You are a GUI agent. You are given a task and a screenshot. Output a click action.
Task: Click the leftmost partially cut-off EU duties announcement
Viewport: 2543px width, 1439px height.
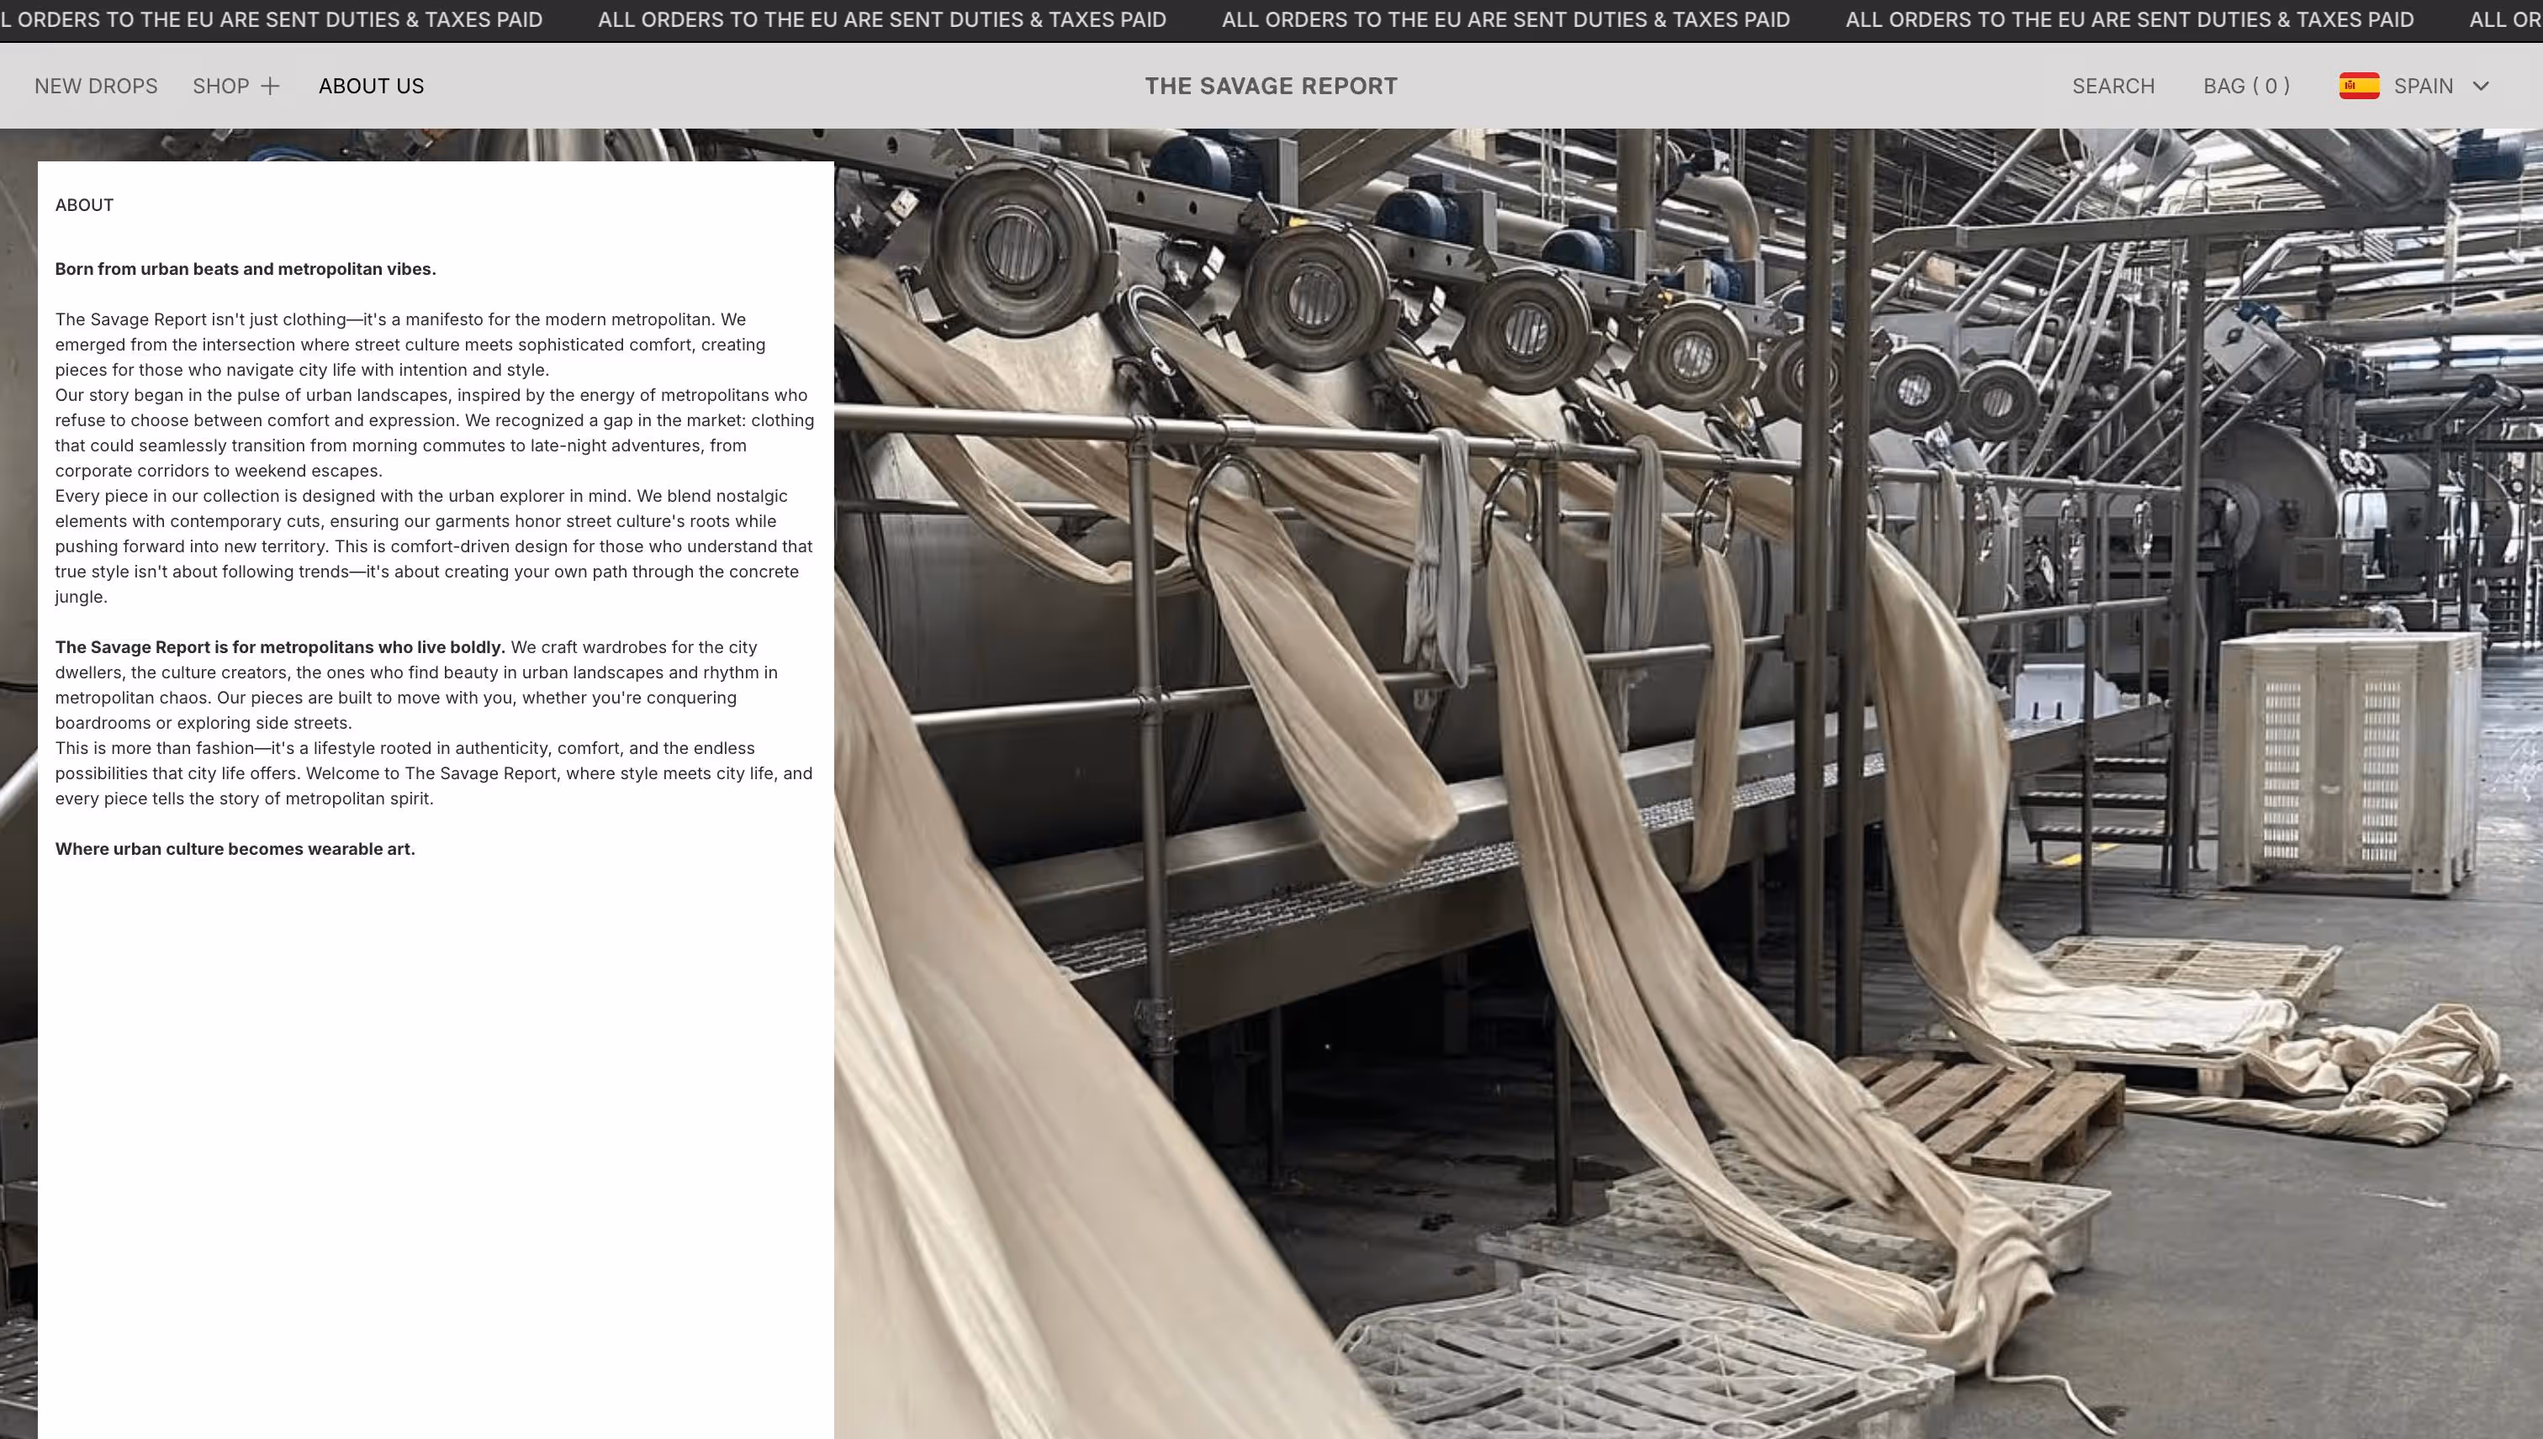point(272,20)
